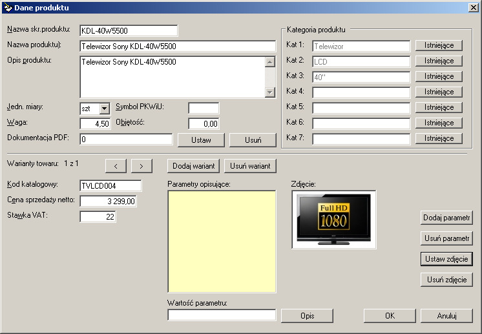This screenshot has width=482, height=334.
Task: Click Istniejące button for Kat 6
Action: tap(439, 123)
